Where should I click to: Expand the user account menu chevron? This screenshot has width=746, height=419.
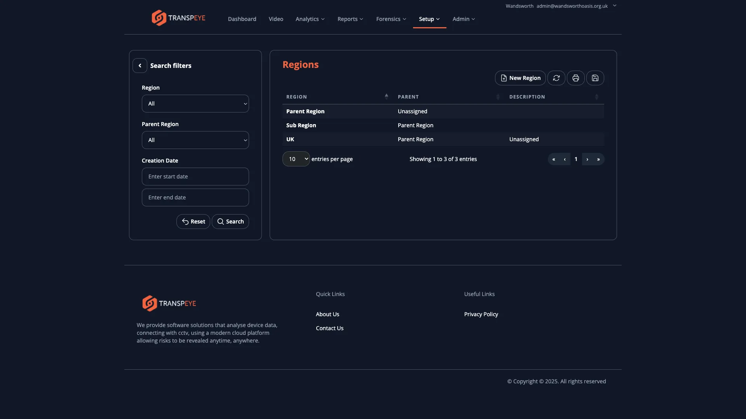(615, 6)
